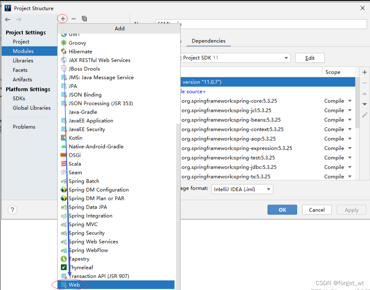Click the Tapestry icon
The image size is (370, 290).
pyautogui.click(x=64, y=259)
